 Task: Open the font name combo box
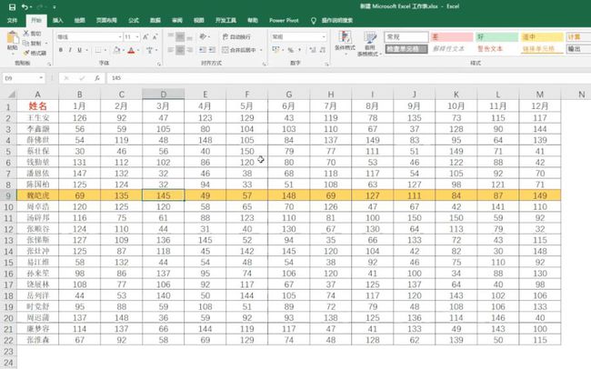point(90,36)
